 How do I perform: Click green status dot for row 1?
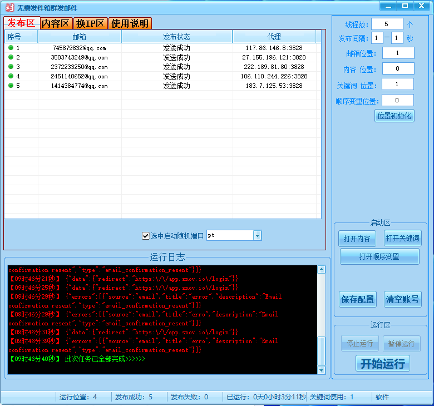click(11, 48)
